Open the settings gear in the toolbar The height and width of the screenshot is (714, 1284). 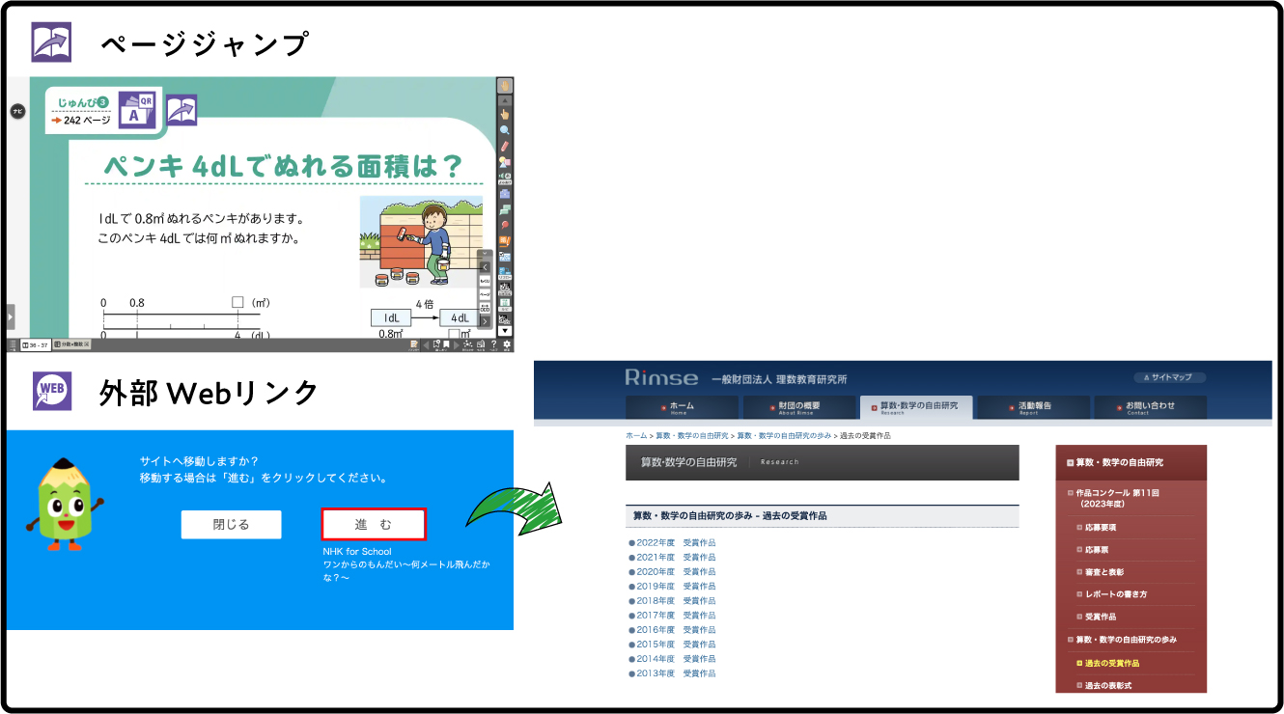(506, 344)
